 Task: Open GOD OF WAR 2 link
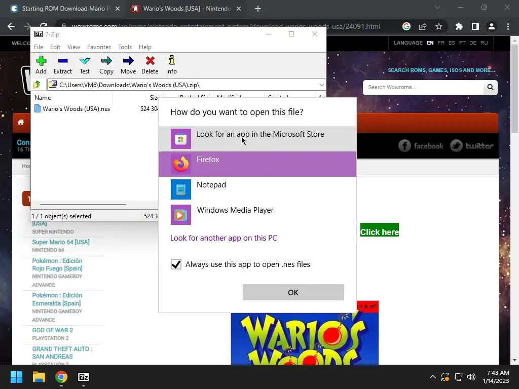[53, 330]
